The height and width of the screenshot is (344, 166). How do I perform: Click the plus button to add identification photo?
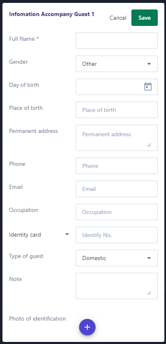(x=87, y=327)
